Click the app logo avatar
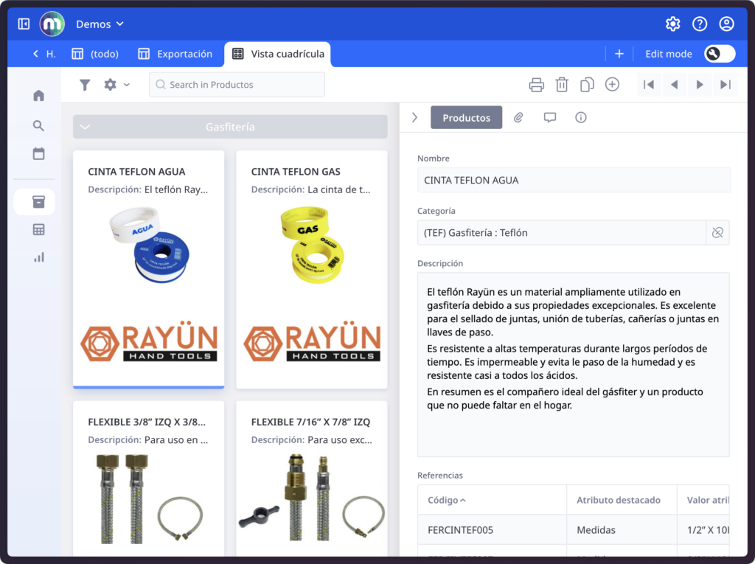 (x=52, y=24)
